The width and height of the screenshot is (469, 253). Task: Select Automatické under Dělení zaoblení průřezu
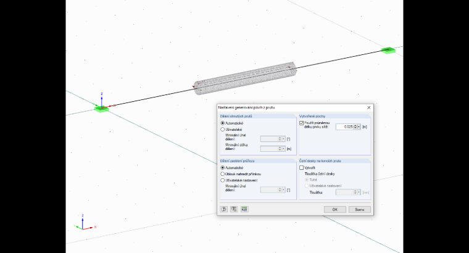[223, 168]
